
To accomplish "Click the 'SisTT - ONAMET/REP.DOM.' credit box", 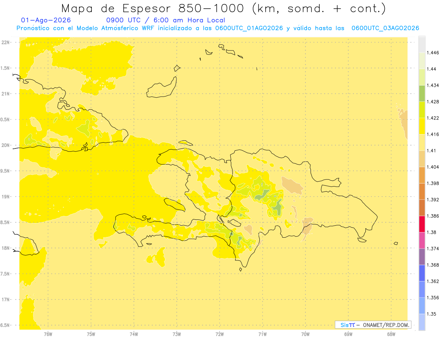I will tap(373, 325).
